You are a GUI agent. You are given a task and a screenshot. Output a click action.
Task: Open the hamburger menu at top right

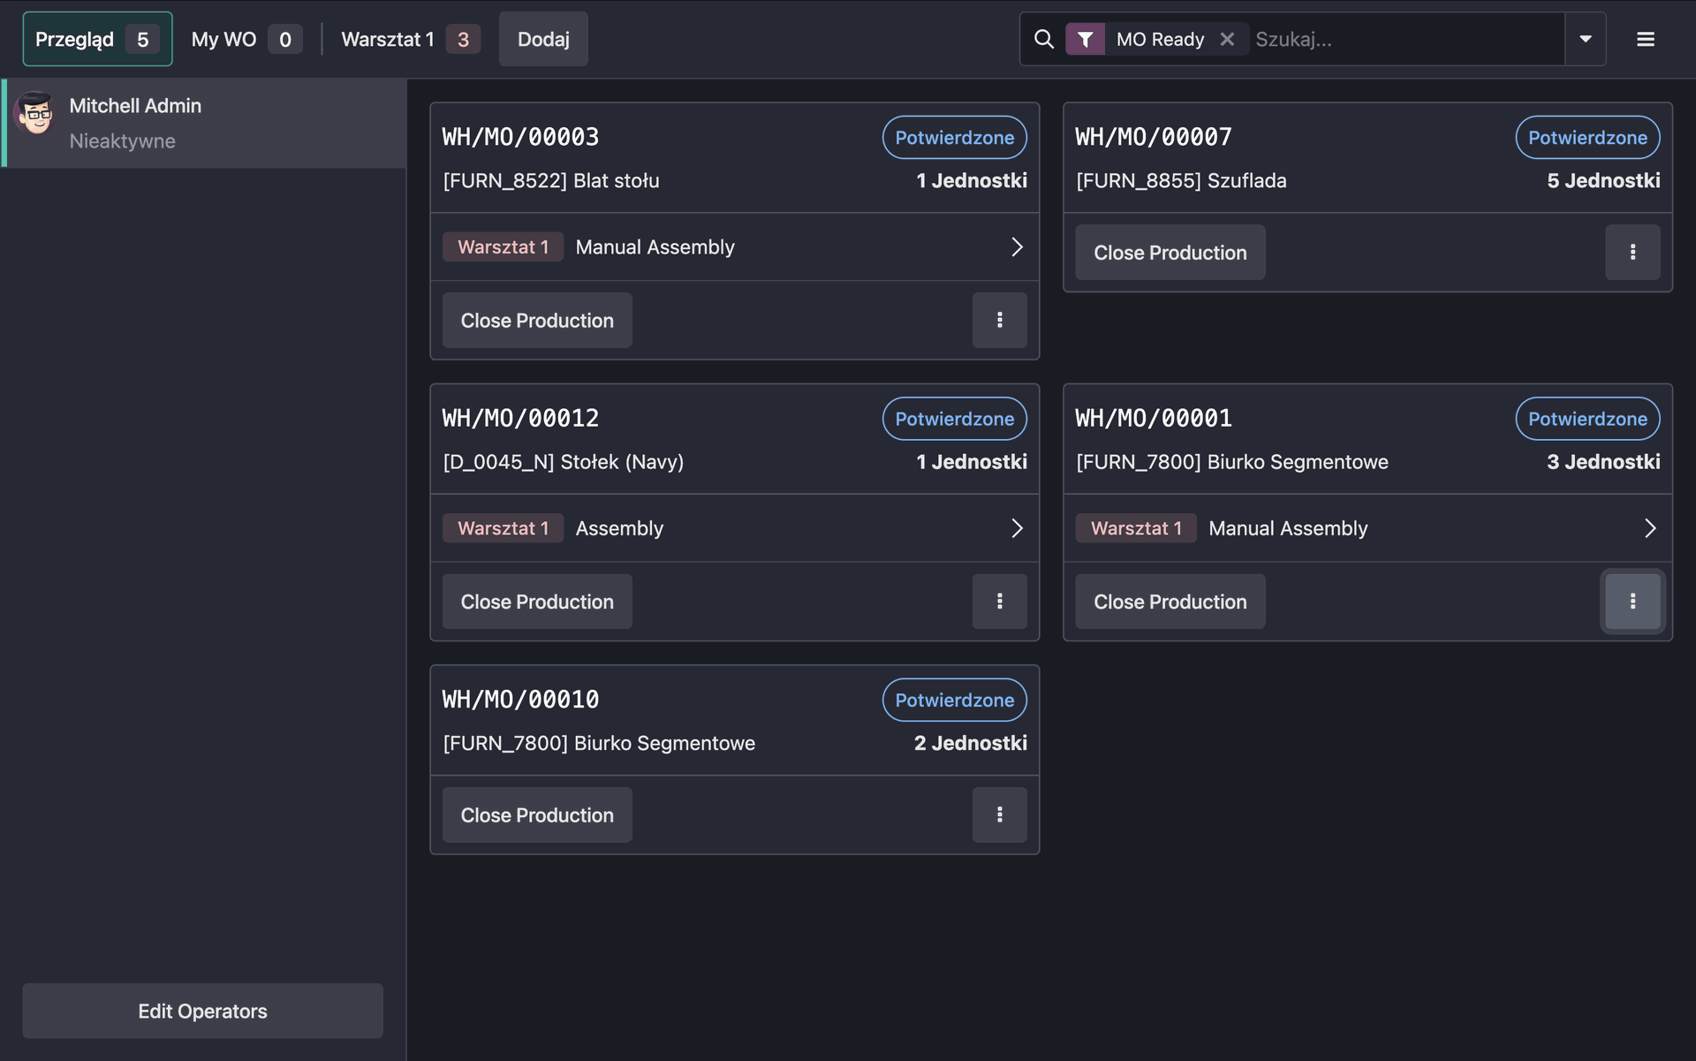(x=1645, y=39)
